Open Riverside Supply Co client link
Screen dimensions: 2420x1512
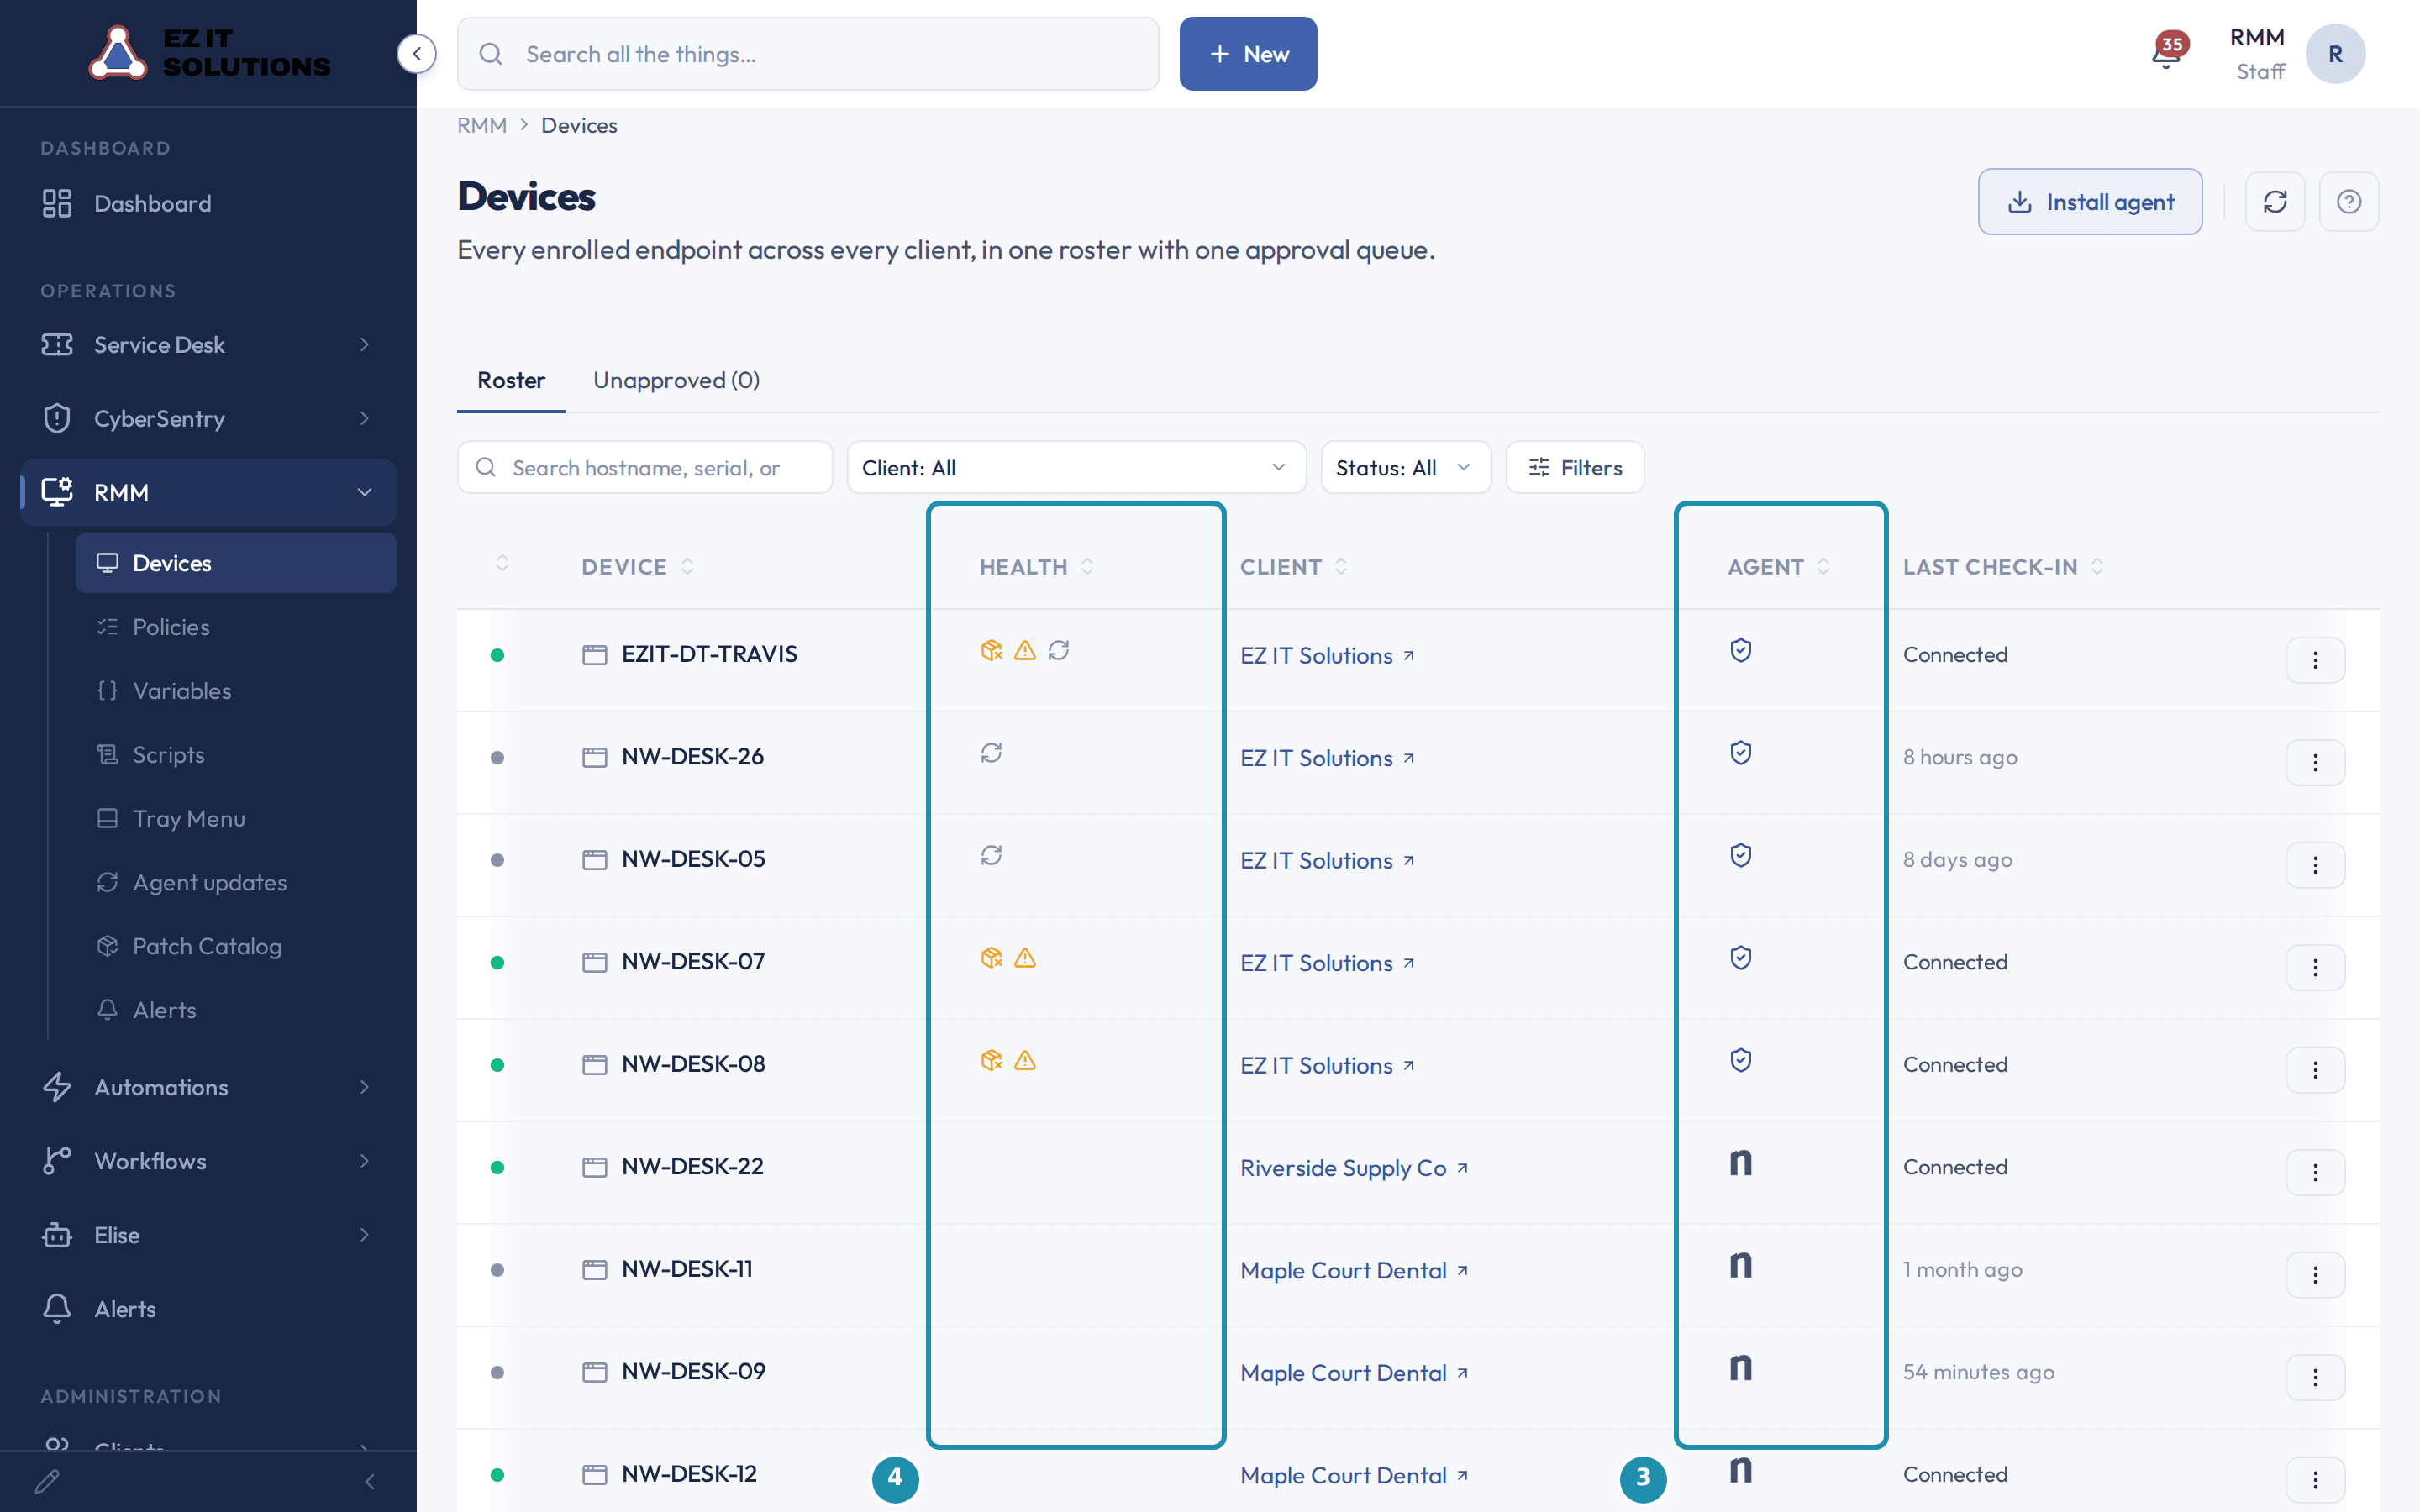click(x=1354, y=1168)
